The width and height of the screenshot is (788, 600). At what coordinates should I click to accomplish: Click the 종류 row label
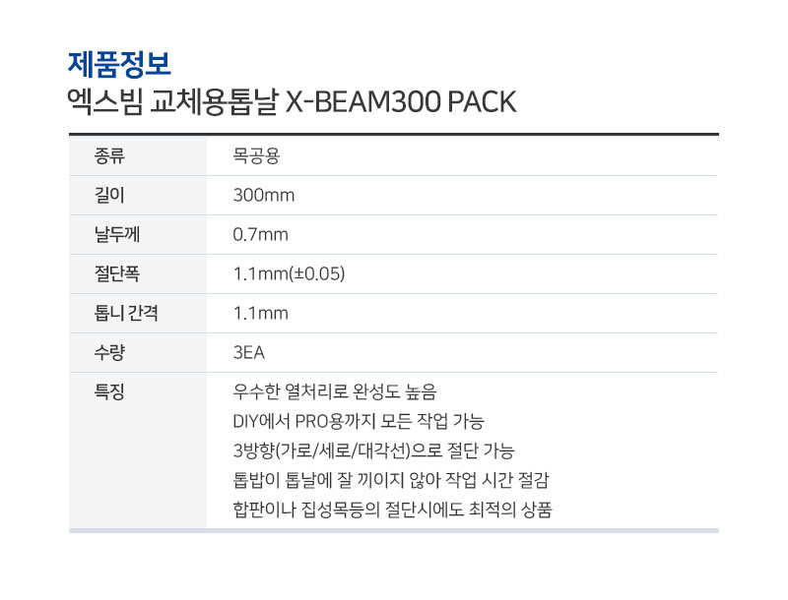[x=109, y=156]
